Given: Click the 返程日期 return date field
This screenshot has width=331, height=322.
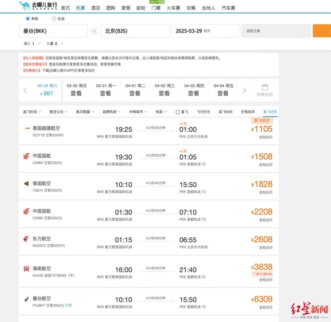Looking at the screenshot, I should (276, 31).
